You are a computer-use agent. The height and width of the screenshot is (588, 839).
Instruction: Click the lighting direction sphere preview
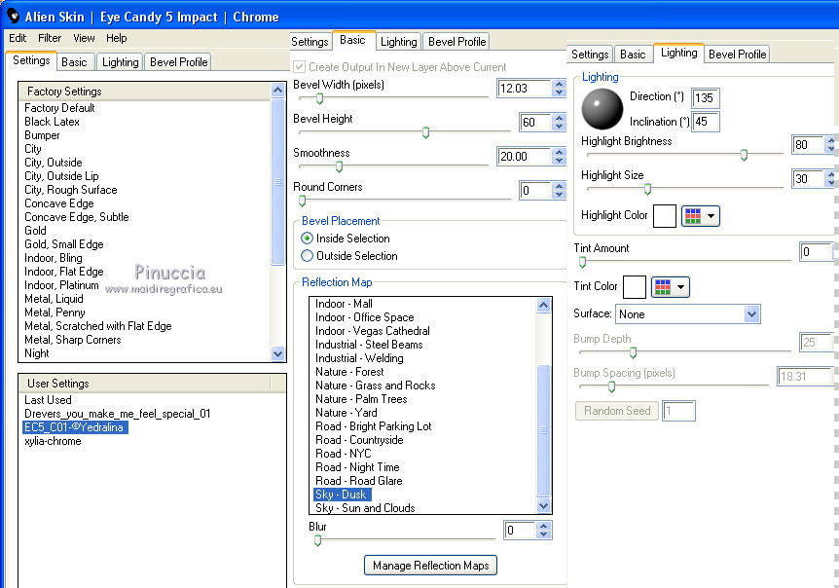602,109
